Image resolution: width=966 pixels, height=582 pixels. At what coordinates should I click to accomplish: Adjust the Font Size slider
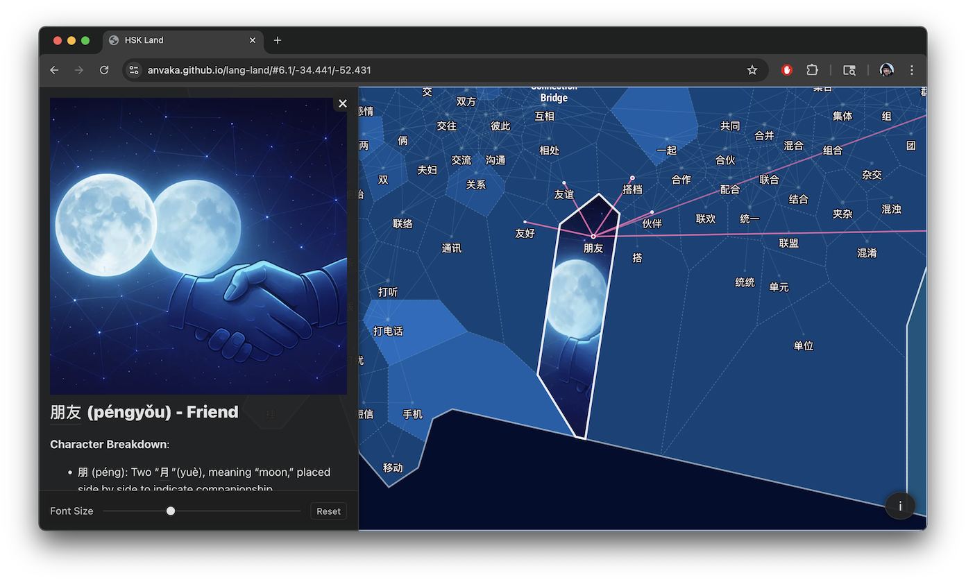click(x=171, y=511)
